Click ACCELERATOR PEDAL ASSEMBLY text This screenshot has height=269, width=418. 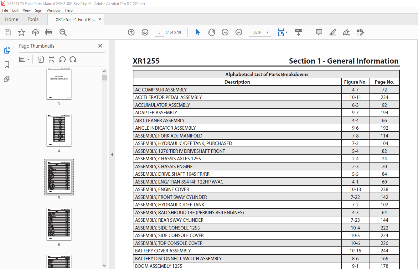pyautogui.click(x=168, y=97)
